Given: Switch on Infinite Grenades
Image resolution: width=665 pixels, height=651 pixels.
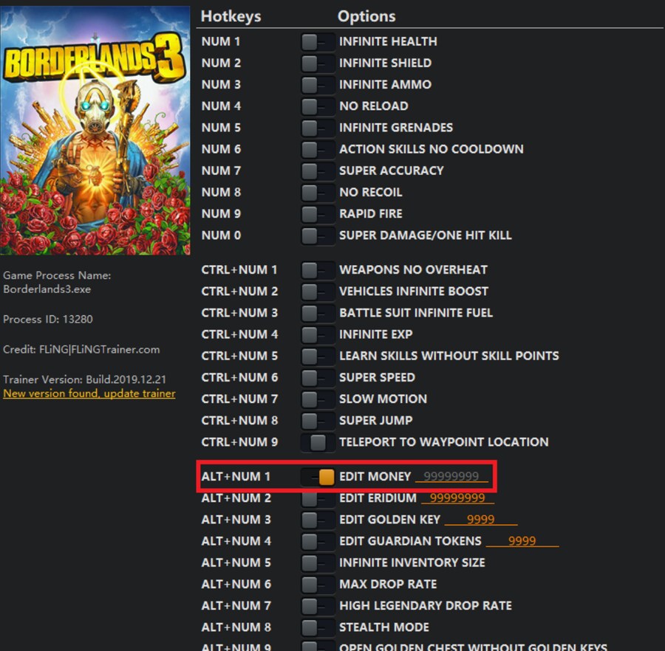Looking at the screenshot, I should tap(317, 127).
